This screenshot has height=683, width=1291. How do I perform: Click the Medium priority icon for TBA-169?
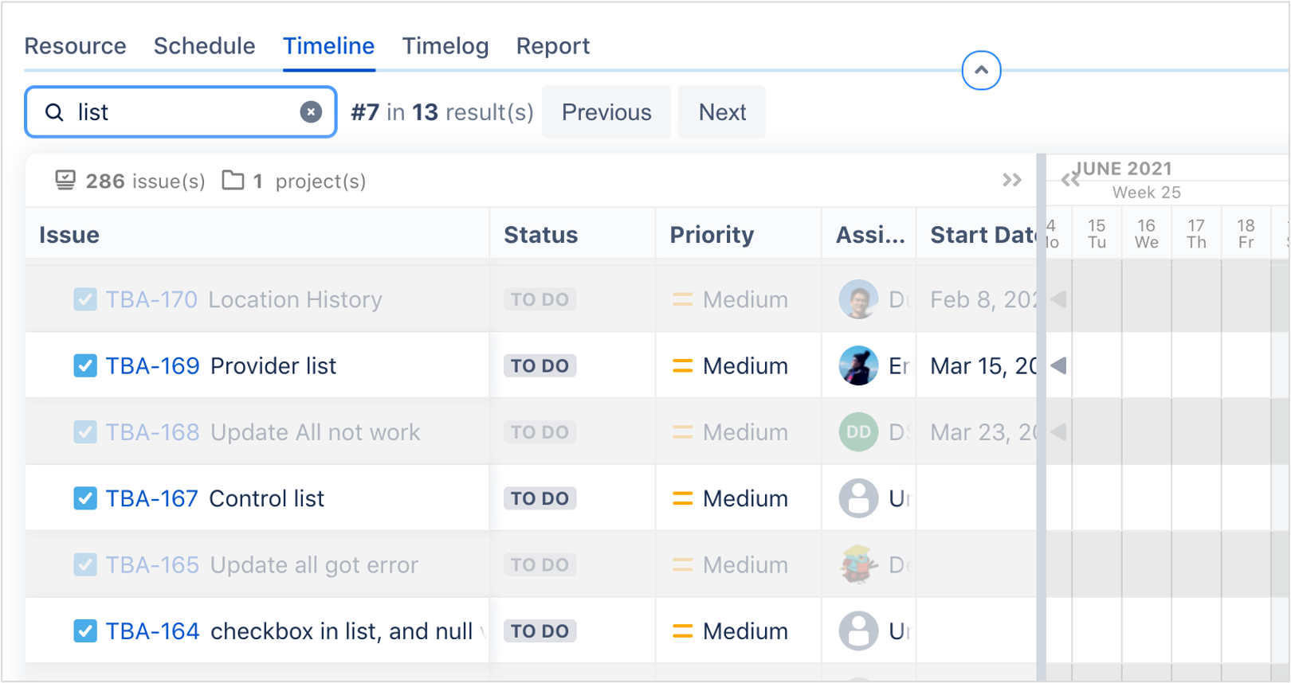(682, 366)
